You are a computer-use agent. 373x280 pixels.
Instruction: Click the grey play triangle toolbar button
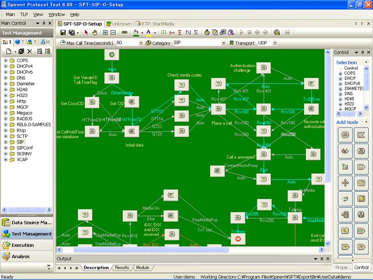242,32
